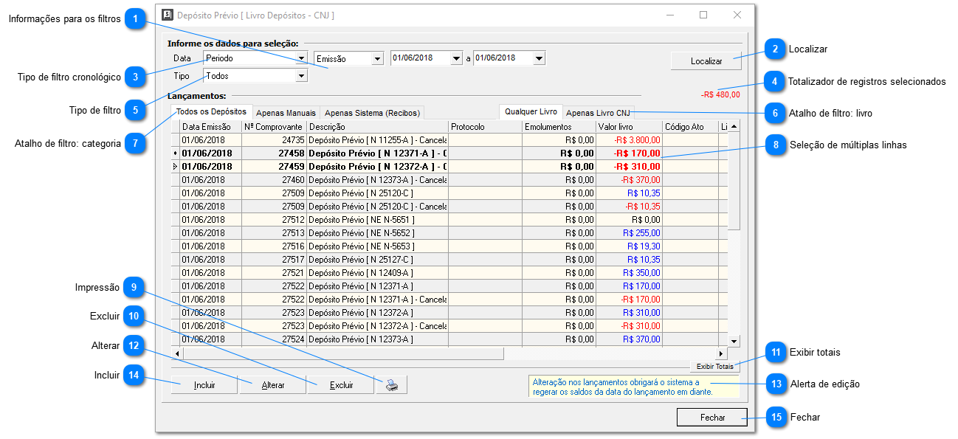Click the vertical scrollbar up arrow
This screenshot has height=439, width=958.
click(734, 128)
